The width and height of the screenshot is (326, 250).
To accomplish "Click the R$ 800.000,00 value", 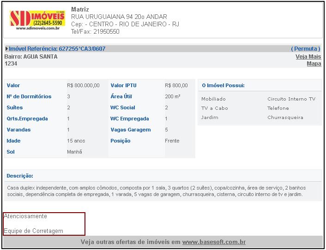I will point(83,86).
